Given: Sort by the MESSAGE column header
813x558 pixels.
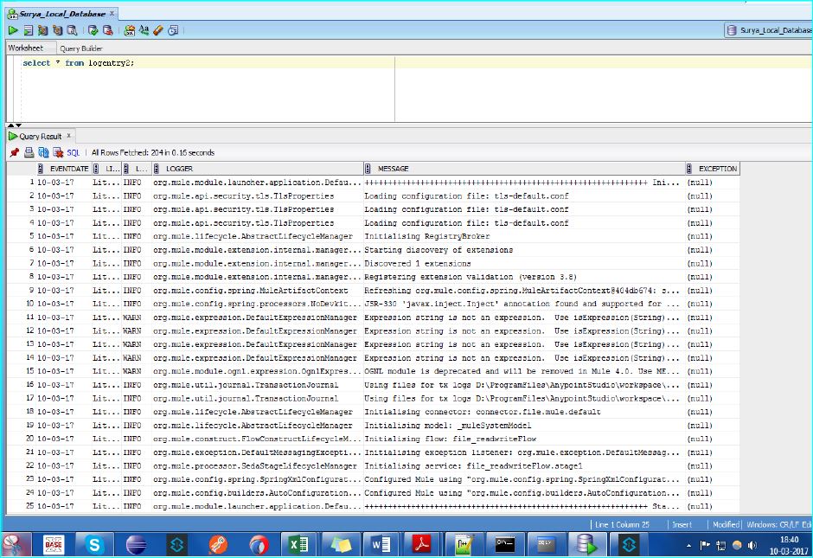Looking at the screenshot, I should click(523, 169).
